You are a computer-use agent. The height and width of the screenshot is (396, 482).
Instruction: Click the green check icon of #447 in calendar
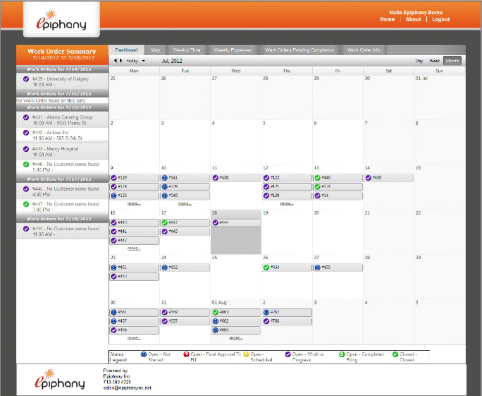[164, 222]
